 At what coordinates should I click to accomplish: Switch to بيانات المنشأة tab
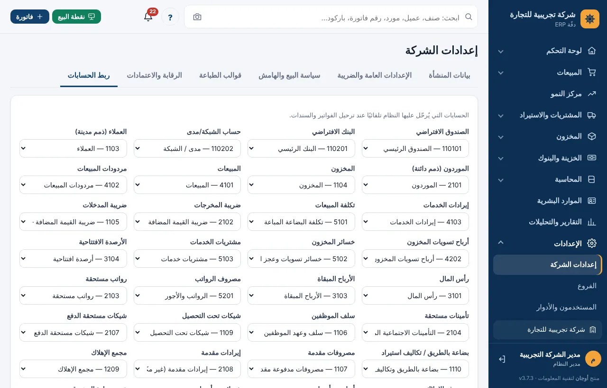pos(450,75)
